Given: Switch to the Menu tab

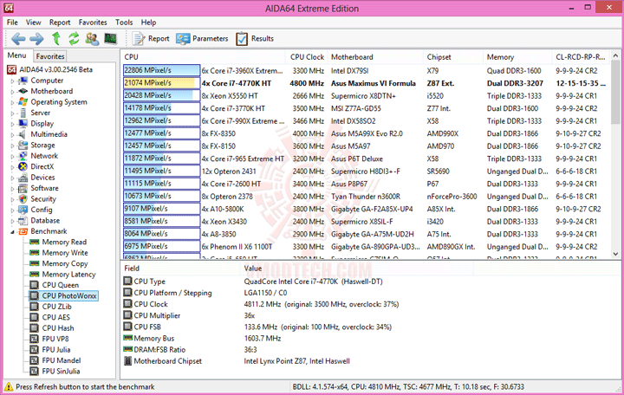Looking at the screenshot, I should click(x=16, y=55).
